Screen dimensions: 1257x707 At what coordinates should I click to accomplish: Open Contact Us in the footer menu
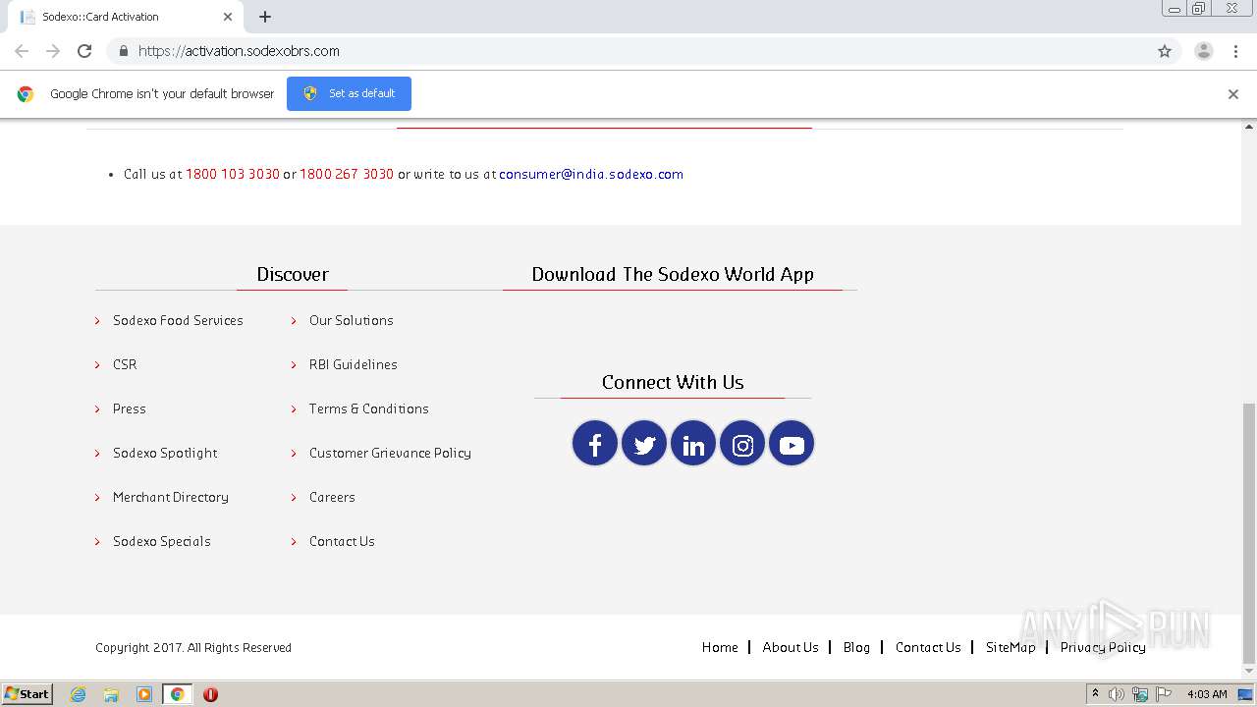(928, 647)
